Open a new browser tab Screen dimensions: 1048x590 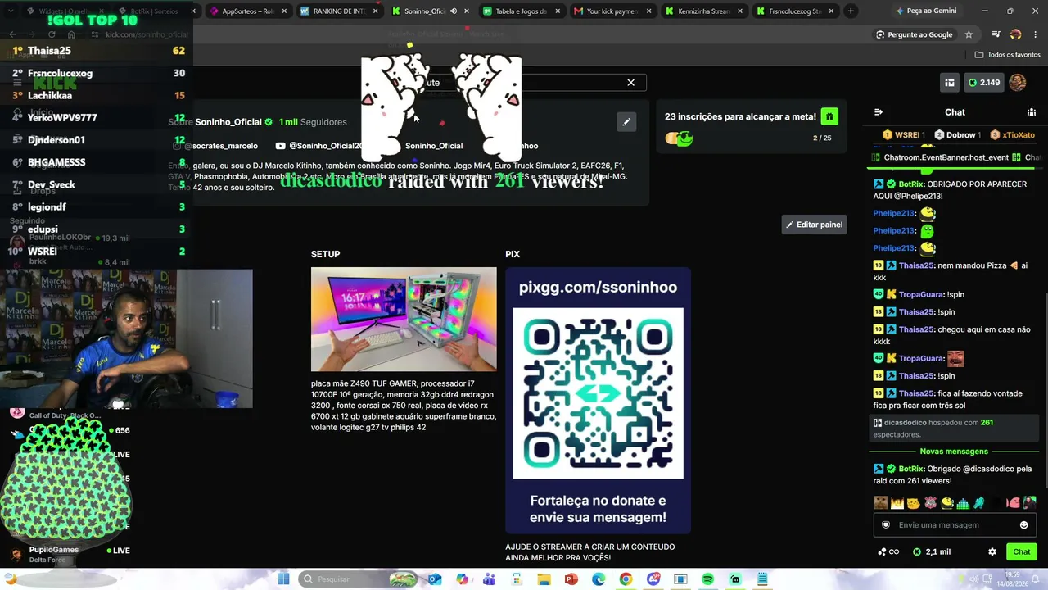coord(851,11)
